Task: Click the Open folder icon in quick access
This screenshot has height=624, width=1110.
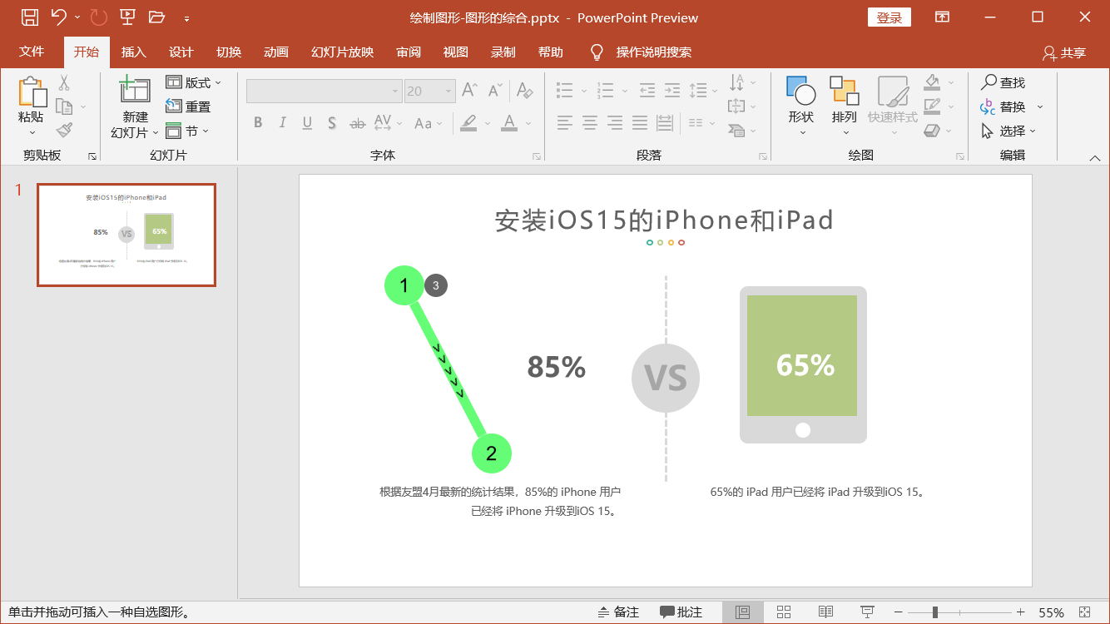Action: [x=156, y=17]
